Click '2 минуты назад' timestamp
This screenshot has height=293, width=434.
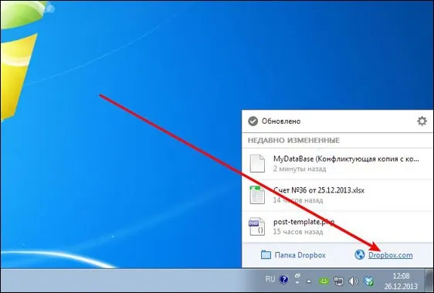pyautogui.click(x=299, y=169)
